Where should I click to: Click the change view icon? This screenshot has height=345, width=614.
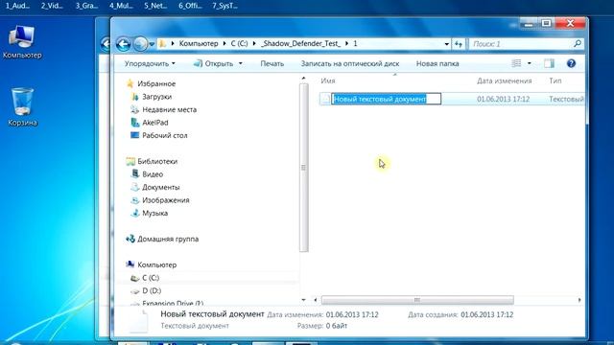point(516,63)
